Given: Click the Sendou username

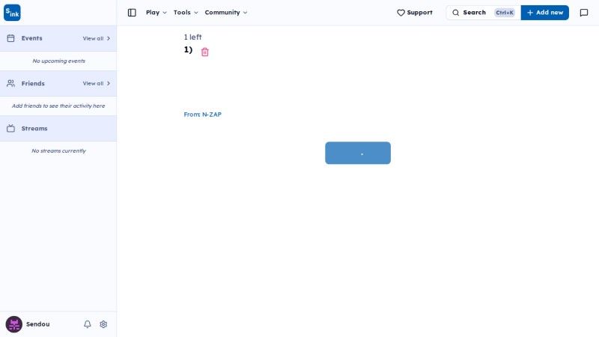Looking at the screenshot, I should click(x=38, y=324).
